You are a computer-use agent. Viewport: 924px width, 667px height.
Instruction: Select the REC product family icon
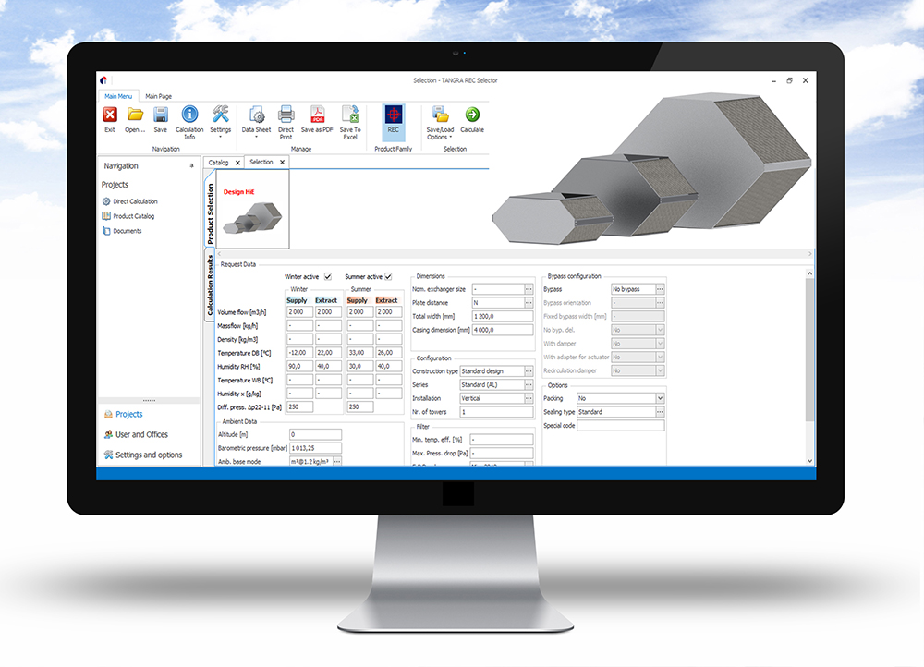click(394, 115)
